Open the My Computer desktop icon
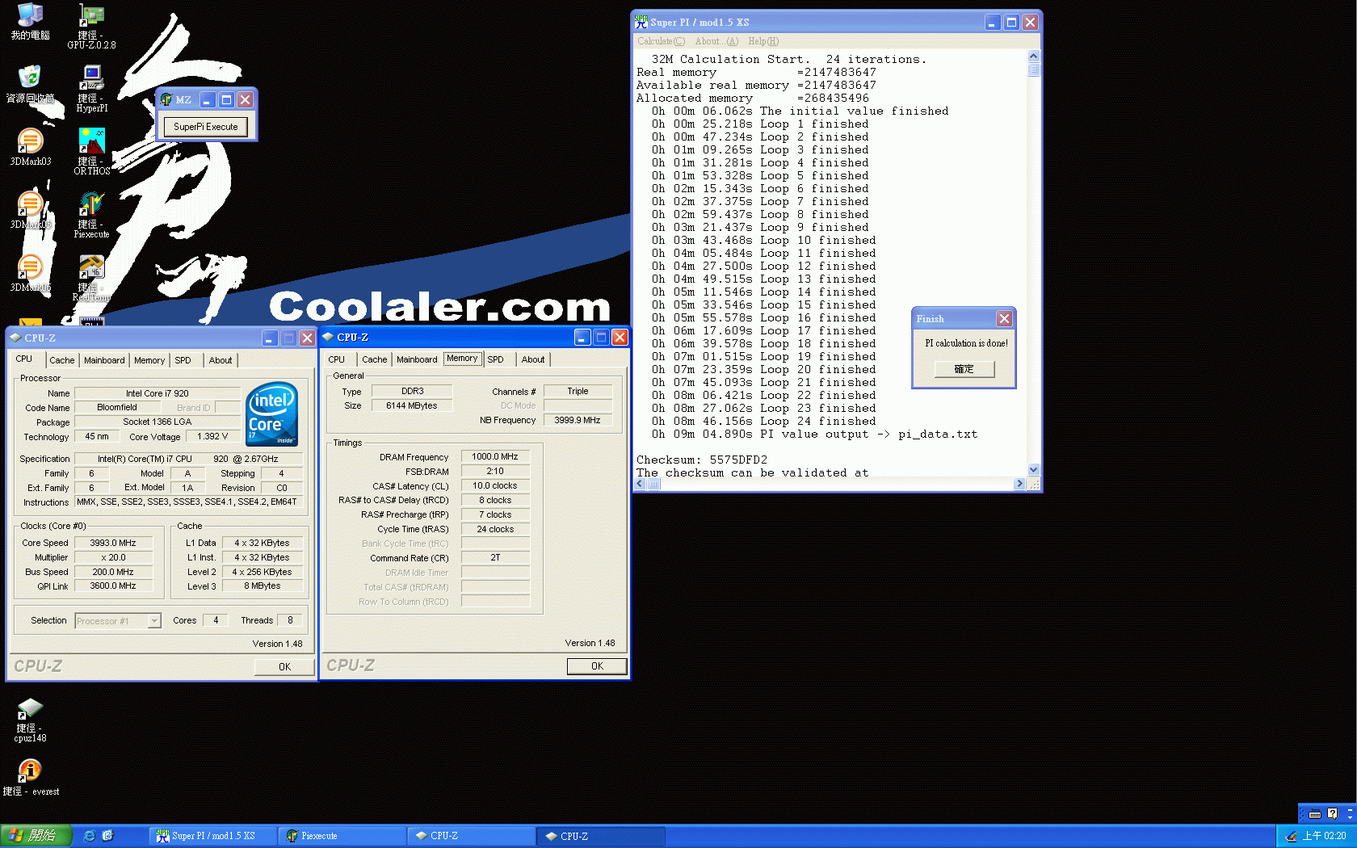 click(x=30, y=20)
